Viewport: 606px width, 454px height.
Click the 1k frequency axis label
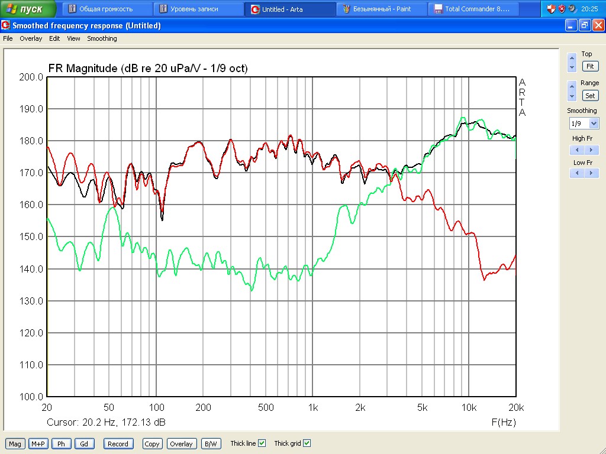click(x=313, y=408)
